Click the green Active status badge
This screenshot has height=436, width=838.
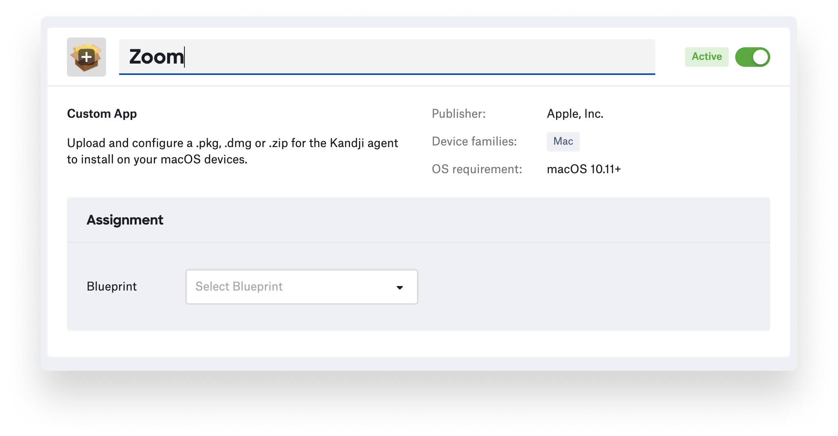pyautogui.click(x=707, y=57)
